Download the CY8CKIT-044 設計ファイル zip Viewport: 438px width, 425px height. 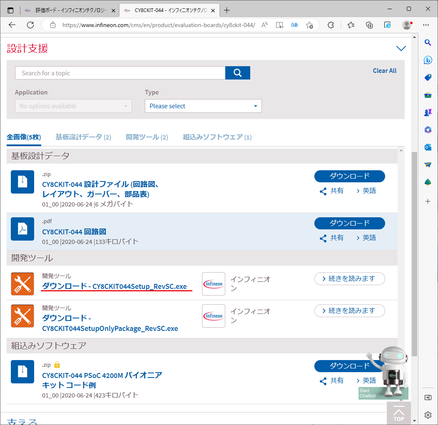[349, 176]
